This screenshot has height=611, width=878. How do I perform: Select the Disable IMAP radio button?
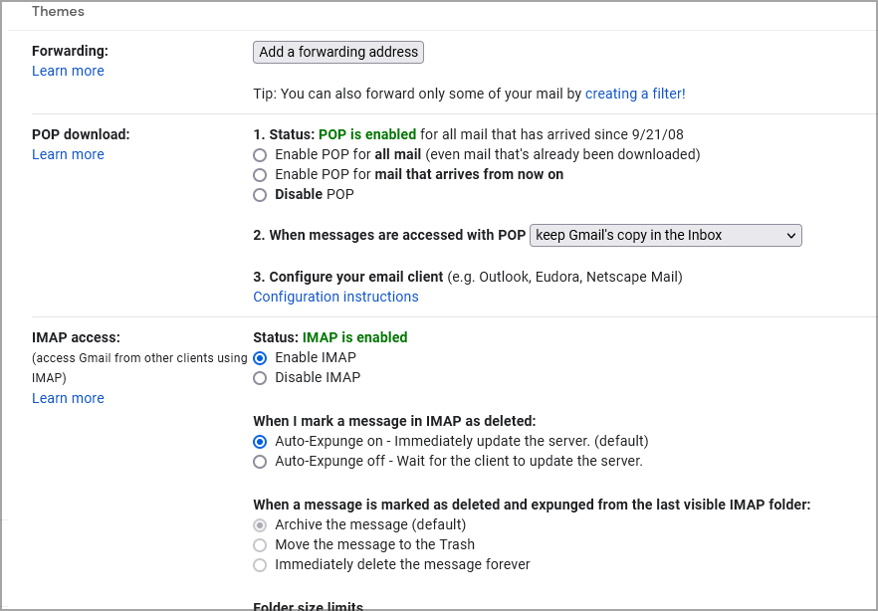(260, 378)
